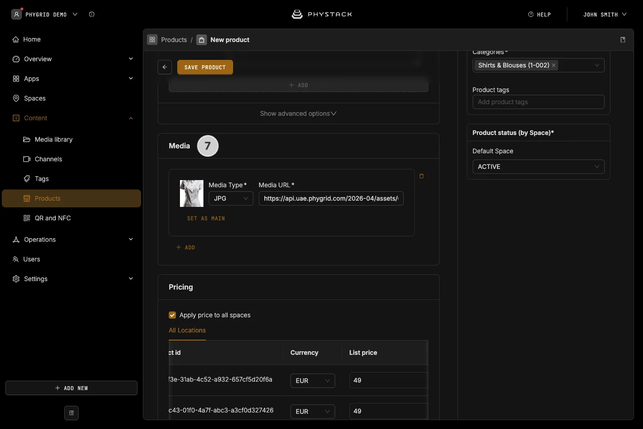The height and width of the screenshot is (429, 643).
Task: Click Set as Main for the media
Action: click(x=206, y=219)
